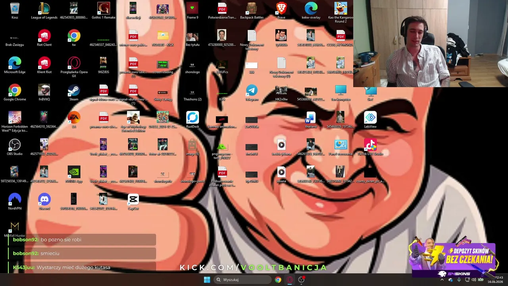This screenshot has height=286, width=508.
Task: Select the Mistfall Hunter shortcut
Action: click(x=15, y=230)
